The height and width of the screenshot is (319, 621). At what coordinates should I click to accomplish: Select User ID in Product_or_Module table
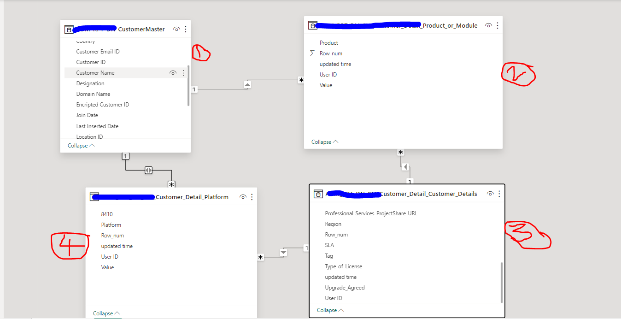(x=328, y=75)
